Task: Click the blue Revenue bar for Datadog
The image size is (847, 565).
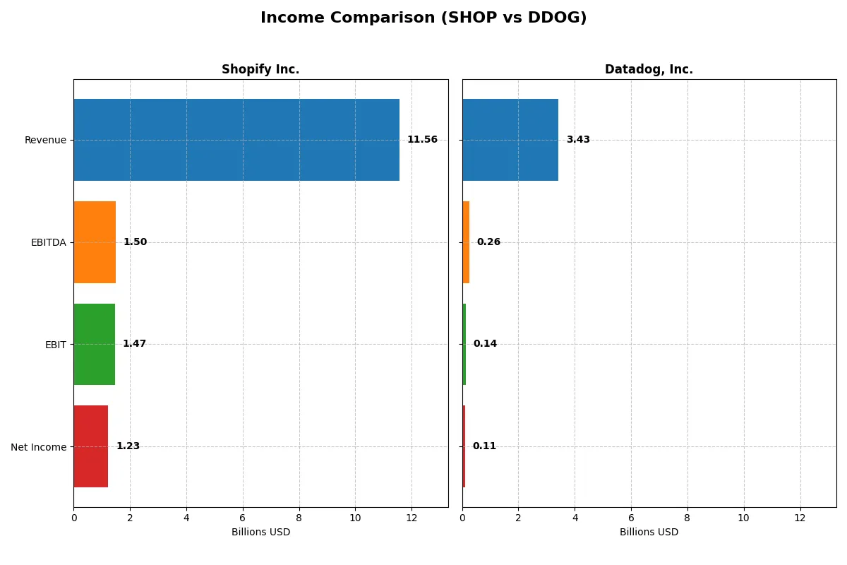Action: coord(510,139)
